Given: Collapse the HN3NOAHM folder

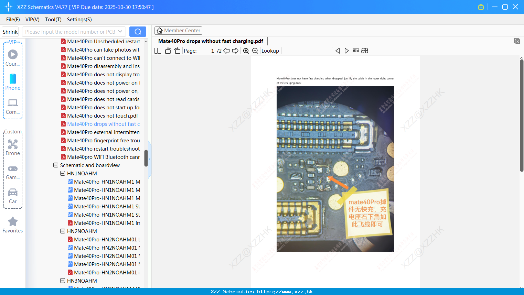Looking at the screenshot, I should click(63, 281).
